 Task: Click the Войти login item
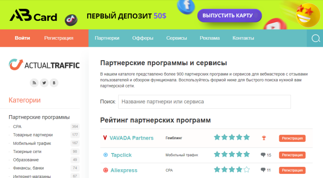click(x=22, y=38)
